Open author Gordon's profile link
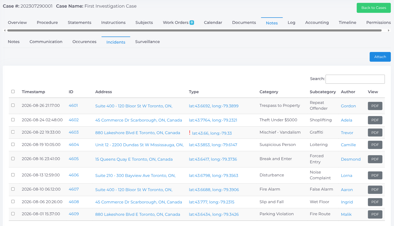Screen dimensions: 394x226 click(x=348, y=106)
